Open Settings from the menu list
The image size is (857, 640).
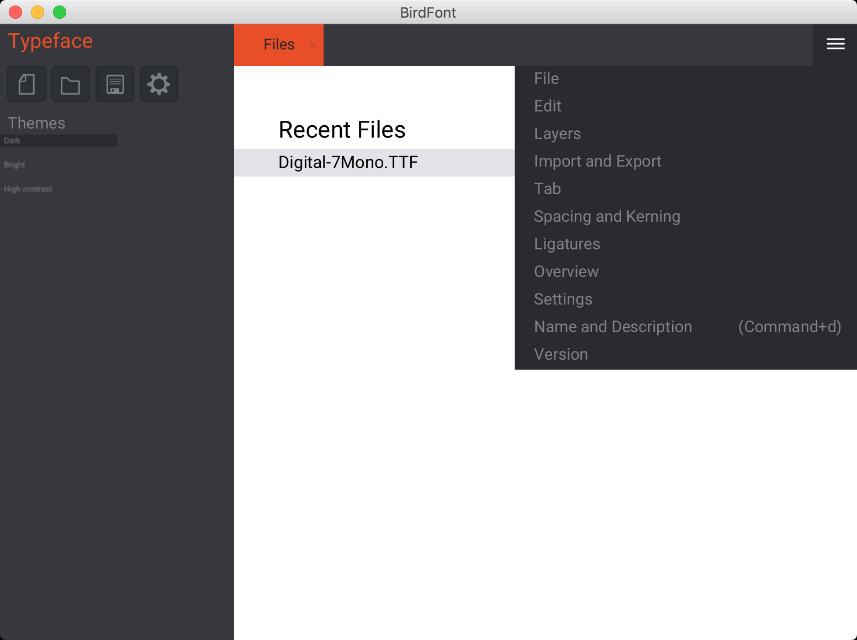coord(686,300)
